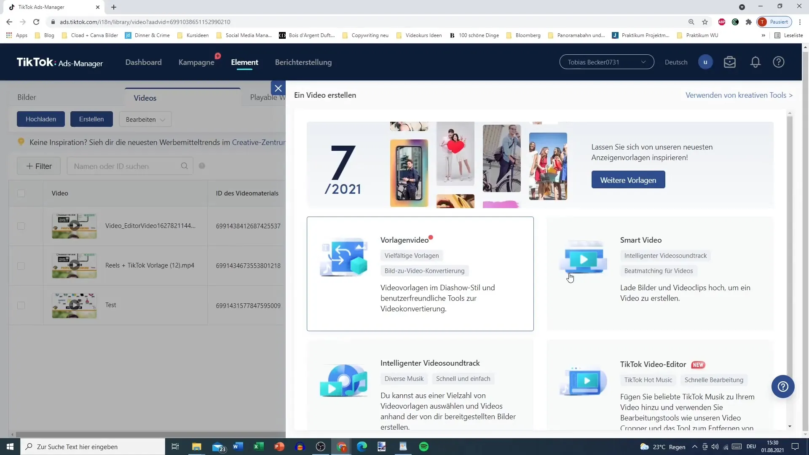
Task: Click the Weitere Vorlagen button
Action: [628, 180]
